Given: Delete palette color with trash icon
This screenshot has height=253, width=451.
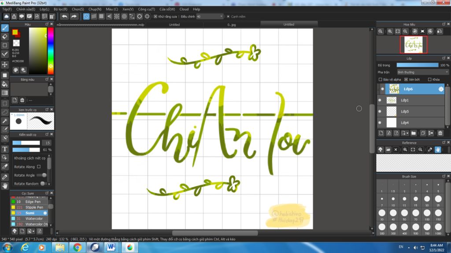Looking at the screenshot, I should pyautogui.click(x=22, y=100).
